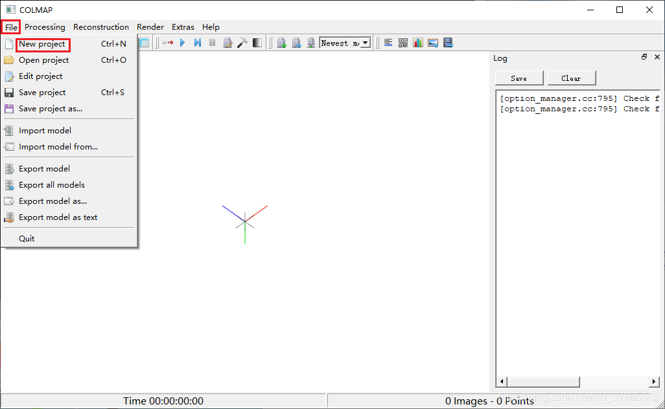Screen dimensions: 665x409
Task: Start the reconstruction with the play icon
Action: [x=182, y=43]
